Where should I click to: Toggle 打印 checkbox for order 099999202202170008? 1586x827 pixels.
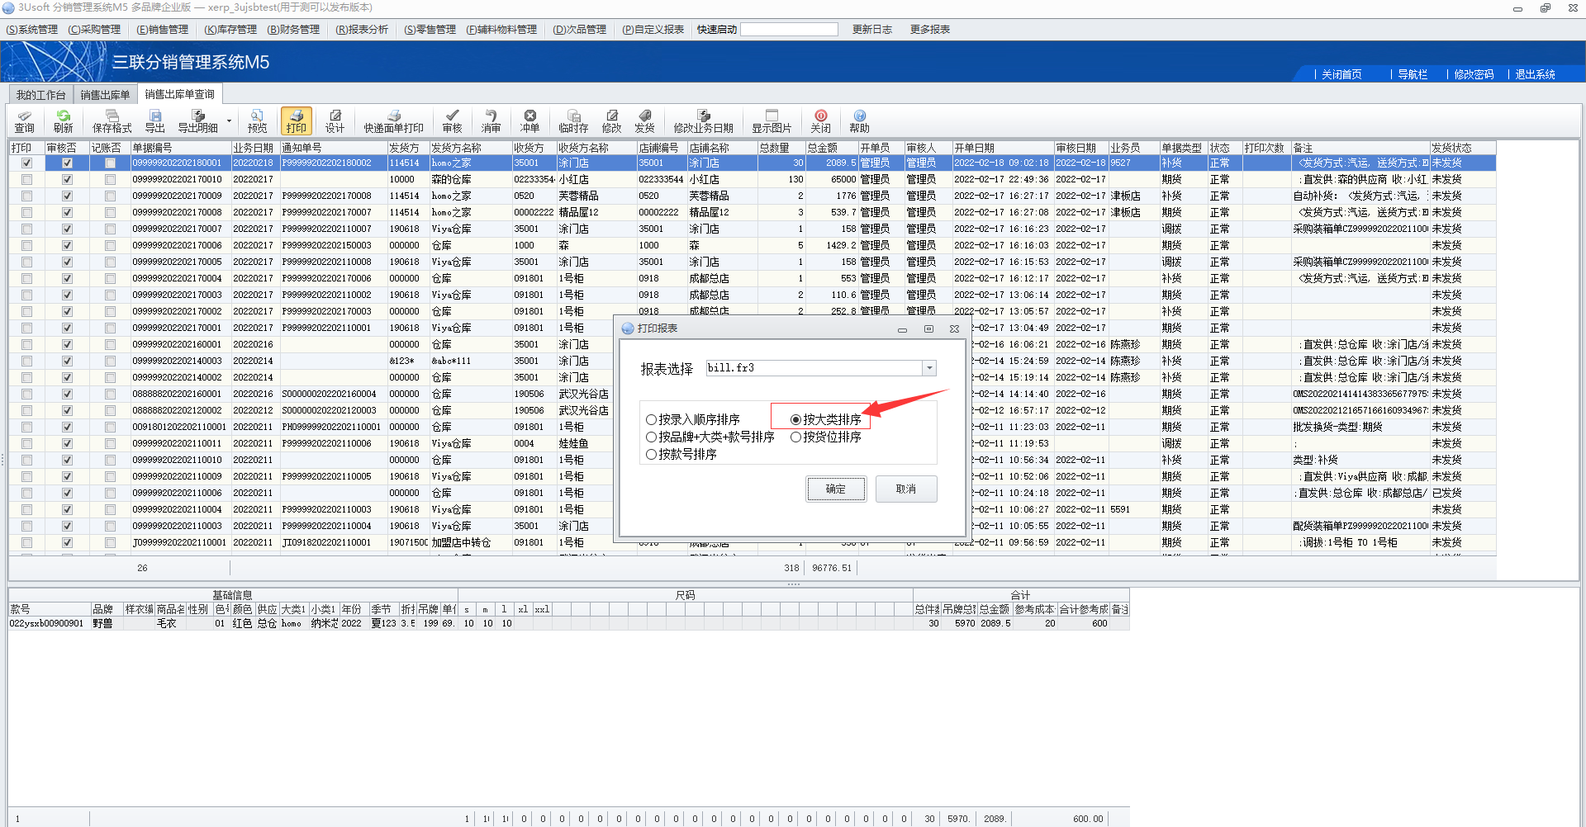(26, 213)
